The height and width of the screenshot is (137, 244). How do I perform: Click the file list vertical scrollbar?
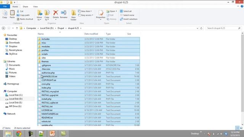click(242, 73)
